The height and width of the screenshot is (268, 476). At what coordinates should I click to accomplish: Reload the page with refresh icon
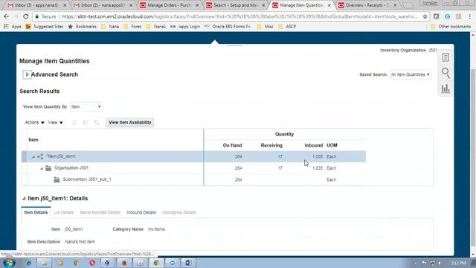25,16
